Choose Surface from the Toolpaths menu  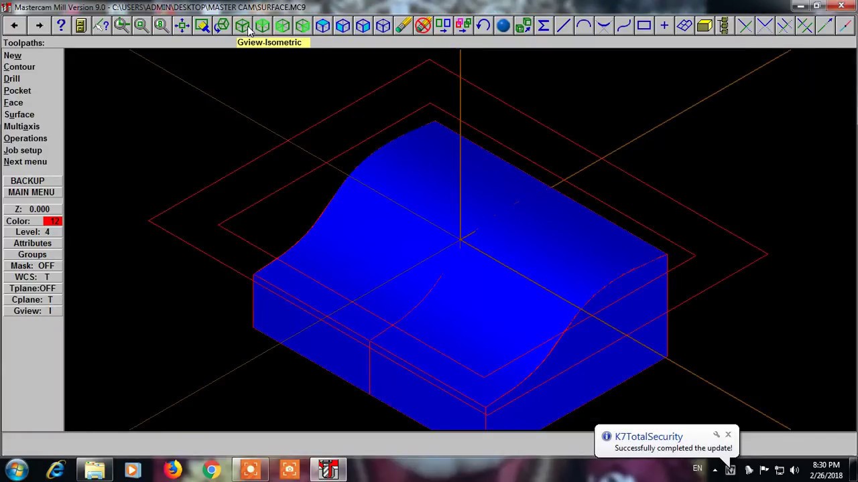19,114
